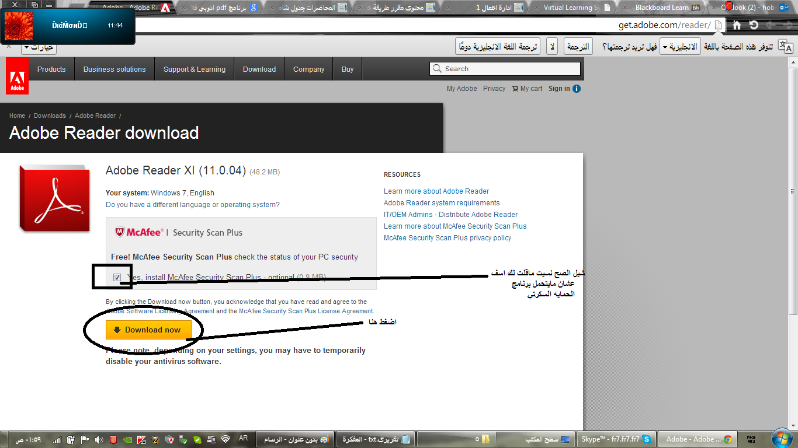The width and height of the screenshot is (798, 448).
Task: Open the Products menu
Action: click(x=51, y=69)
